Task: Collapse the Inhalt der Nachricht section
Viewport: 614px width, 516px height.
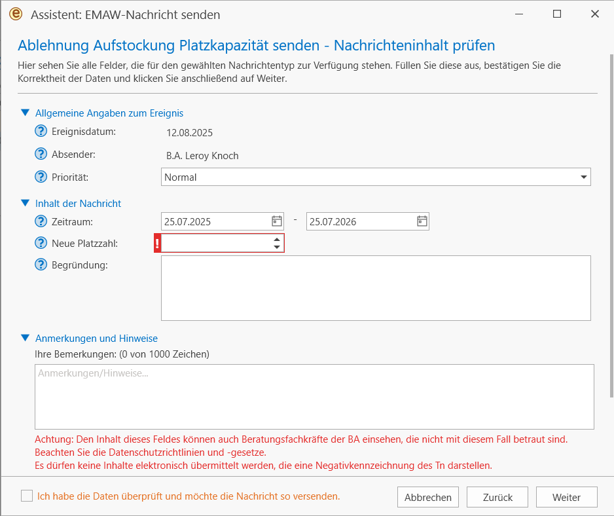Action: [26, 203]
